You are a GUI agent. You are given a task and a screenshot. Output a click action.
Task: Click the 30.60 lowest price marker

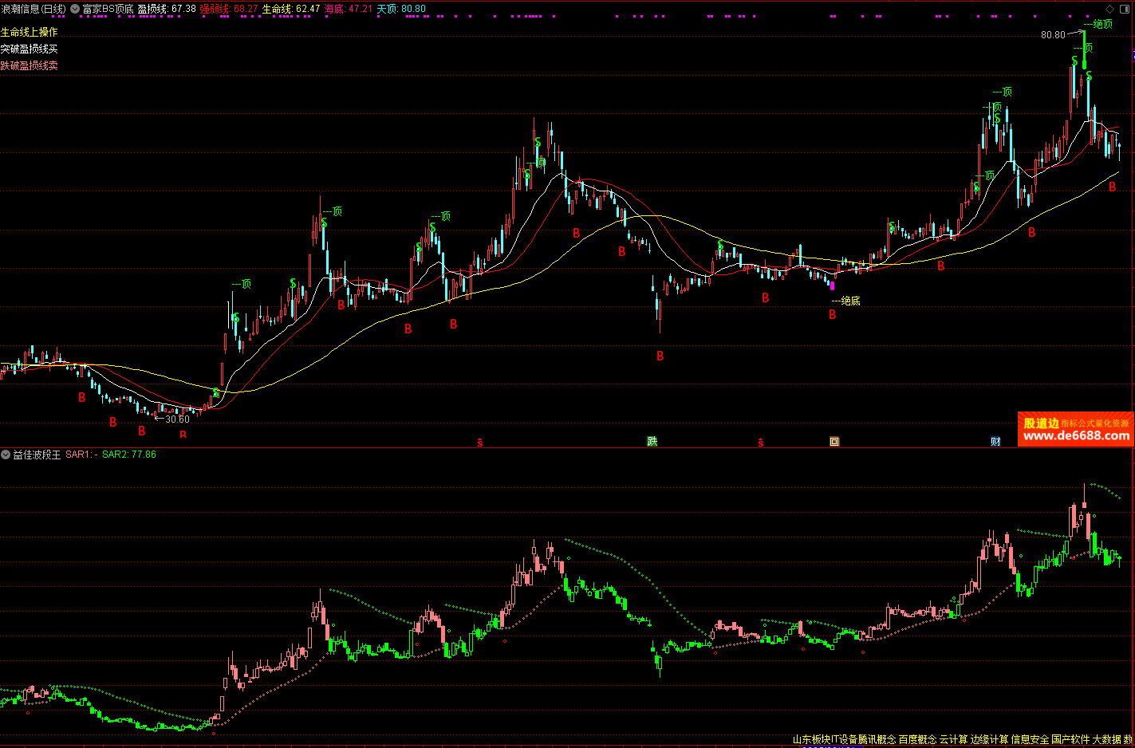click(177, 419)
